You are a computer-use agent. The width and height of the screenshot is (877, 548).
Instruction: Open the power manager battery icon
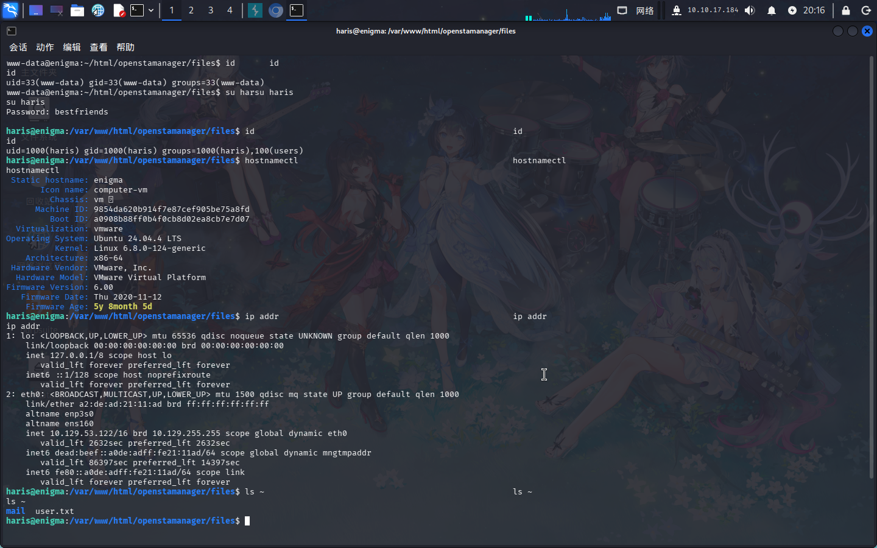(x=792, y=10)
